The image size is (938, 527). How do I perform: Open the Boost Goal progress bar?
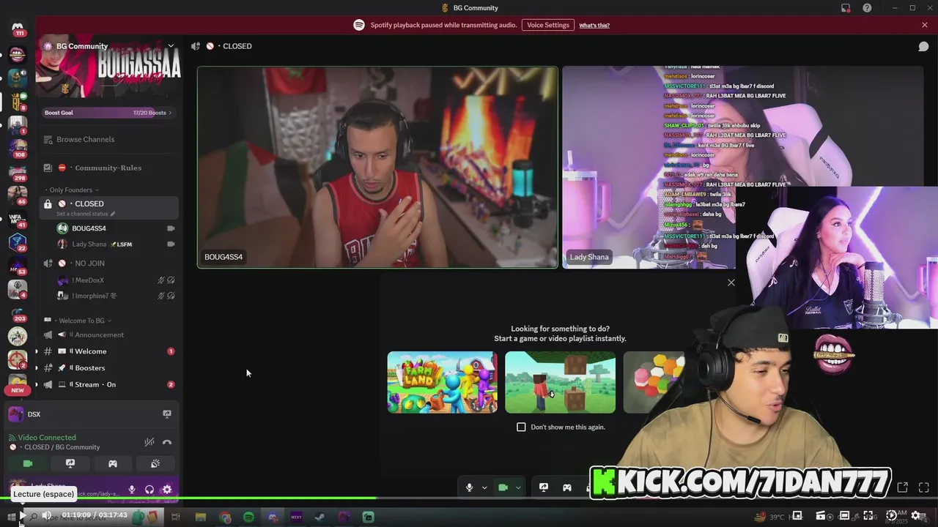pos(108,113)
